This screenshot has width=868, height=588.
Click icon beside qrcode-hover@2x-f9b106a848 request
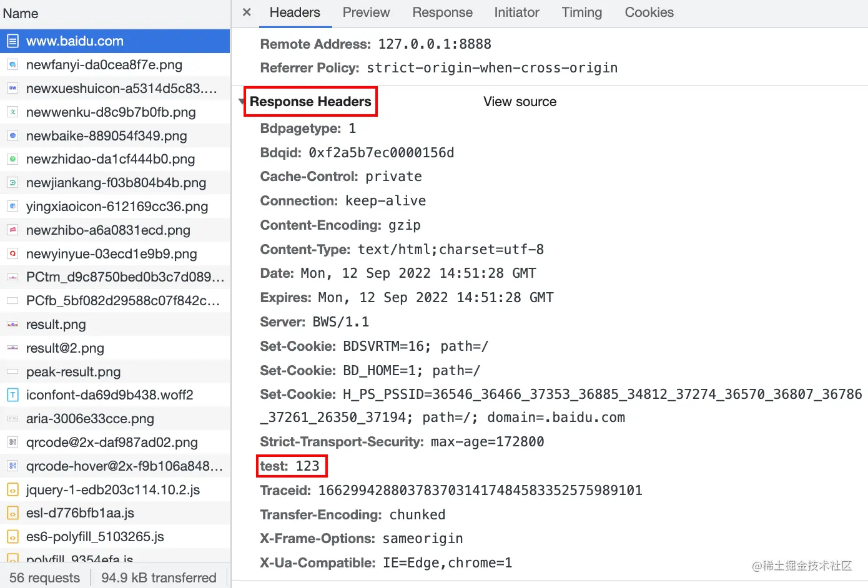[x=12, y=466]
